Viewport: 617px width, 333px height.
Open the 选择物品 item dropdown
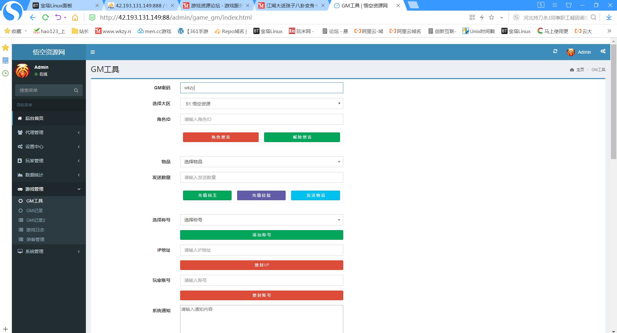point(261,162)
